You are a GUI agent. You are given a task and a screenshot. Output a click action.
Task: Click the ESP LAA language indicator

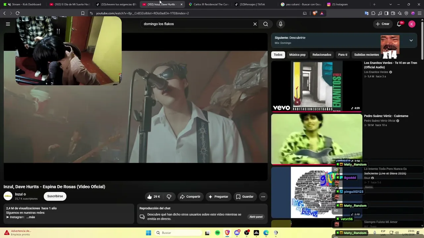[383, 233]
